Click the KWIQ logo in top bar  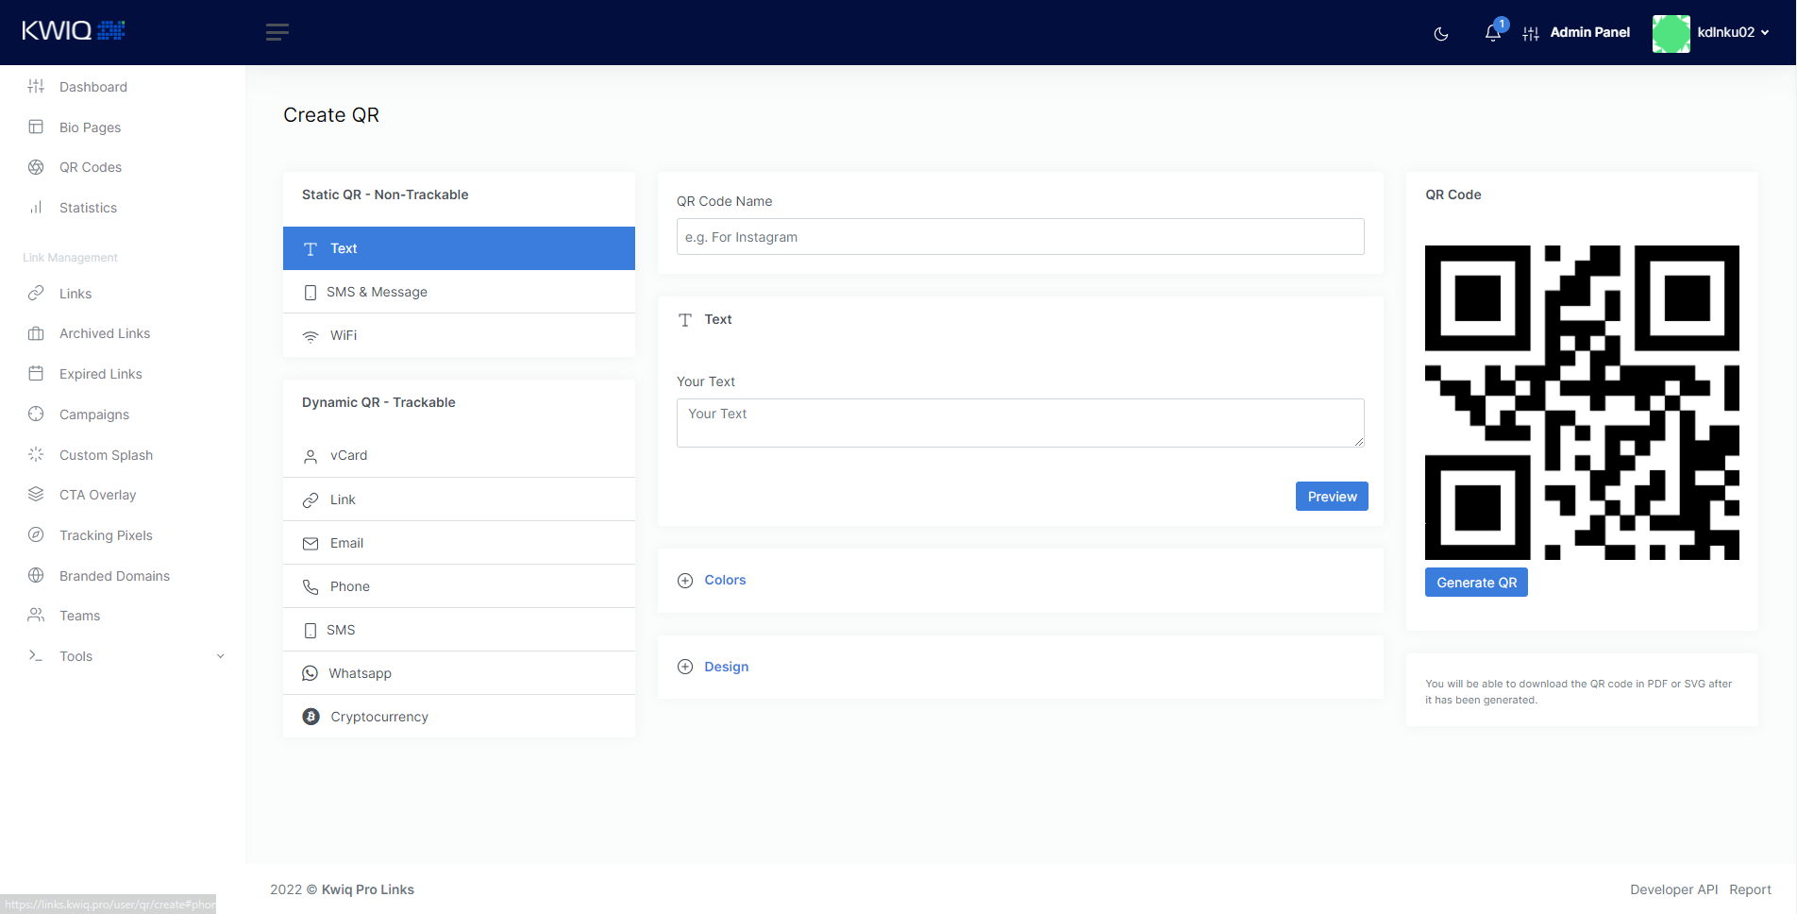tap(72, 29)
